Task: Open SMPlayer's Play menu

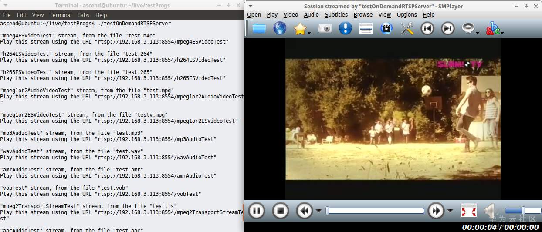Action: (272, 15)
